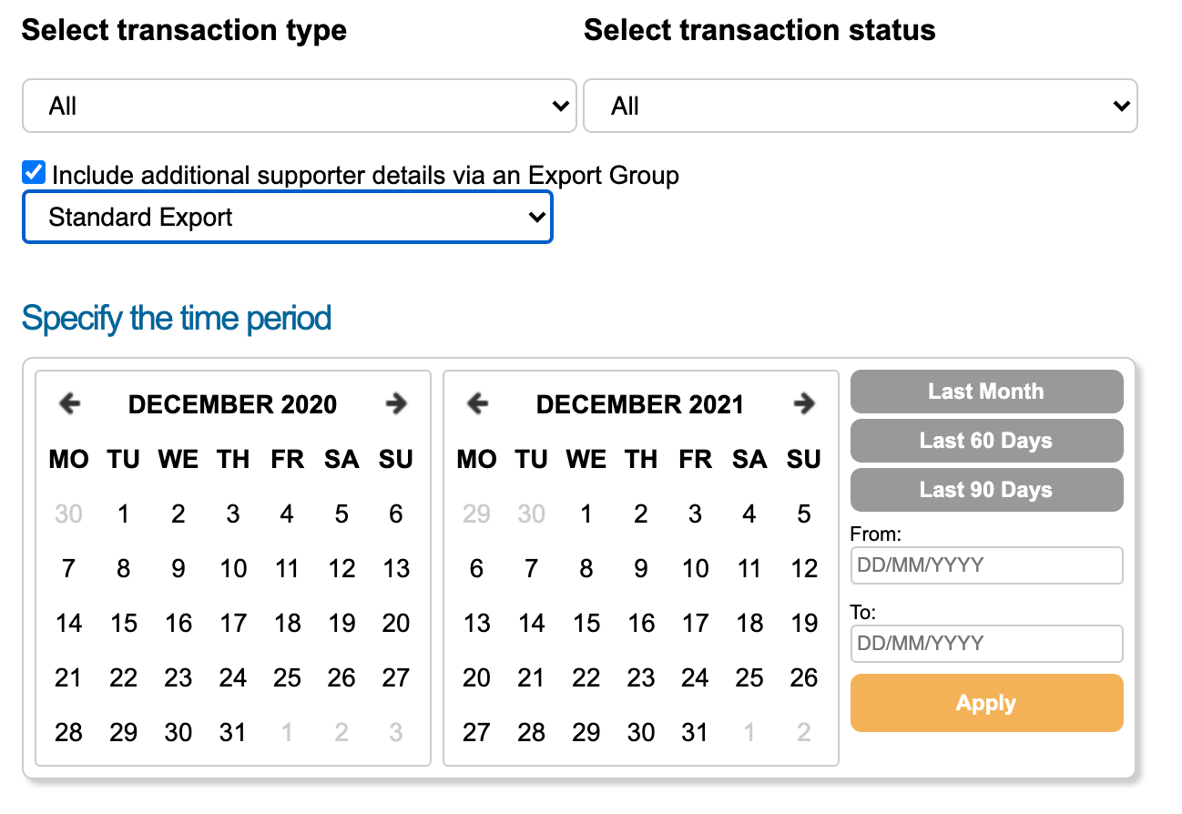The image size is (1182, 814).
Task: Go to previous month on December 2021 calendar
Action: click(x=477, y=403)
